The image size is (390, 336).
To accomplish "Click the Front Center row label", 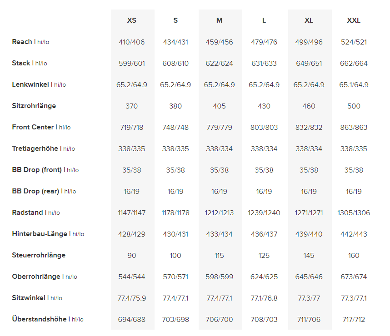I will [33, 127].
